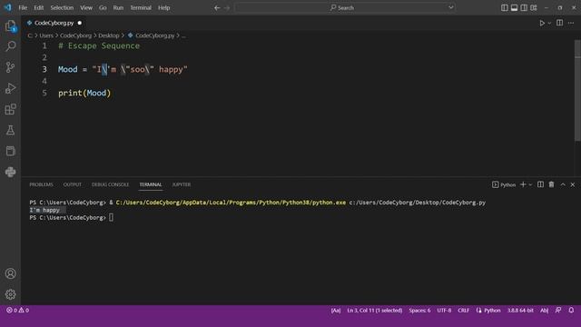
Task: Select the CodeCyborg.py editor tab
Action: pos(54,23)
